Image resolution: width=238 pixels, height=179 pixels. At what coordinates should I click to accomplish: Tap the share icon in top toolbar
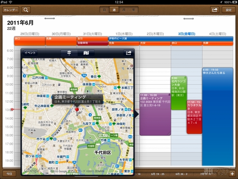pos(215,10)
